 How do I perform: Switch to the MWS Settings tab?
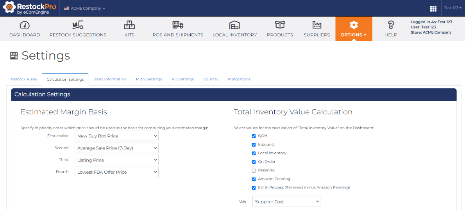(x=149, y=79)
